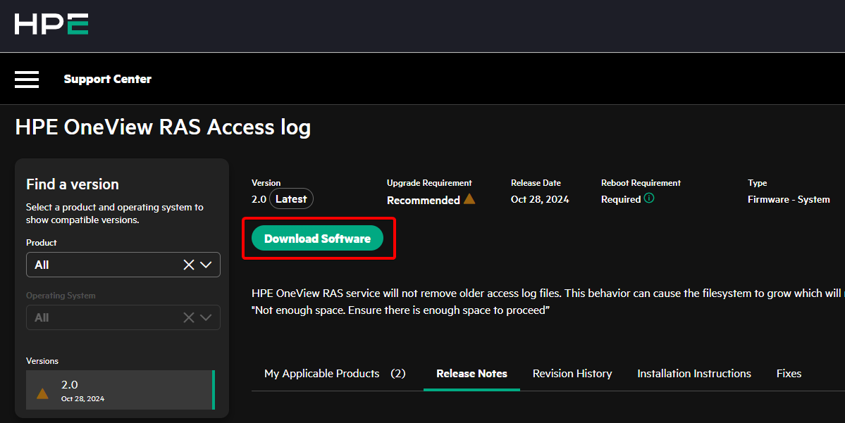
Task: Open the Revision History tab
Action: coord(572,374)
